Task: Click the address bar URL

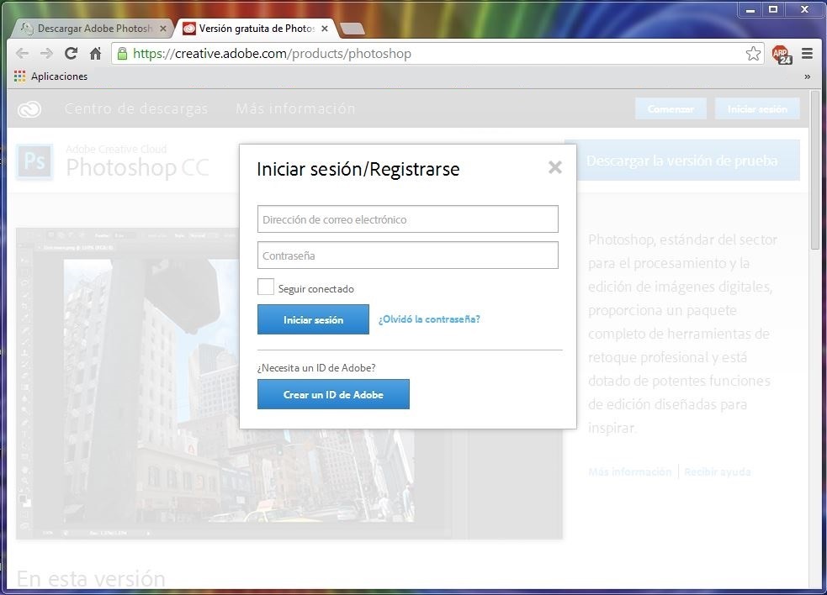Action: point(272,53)
